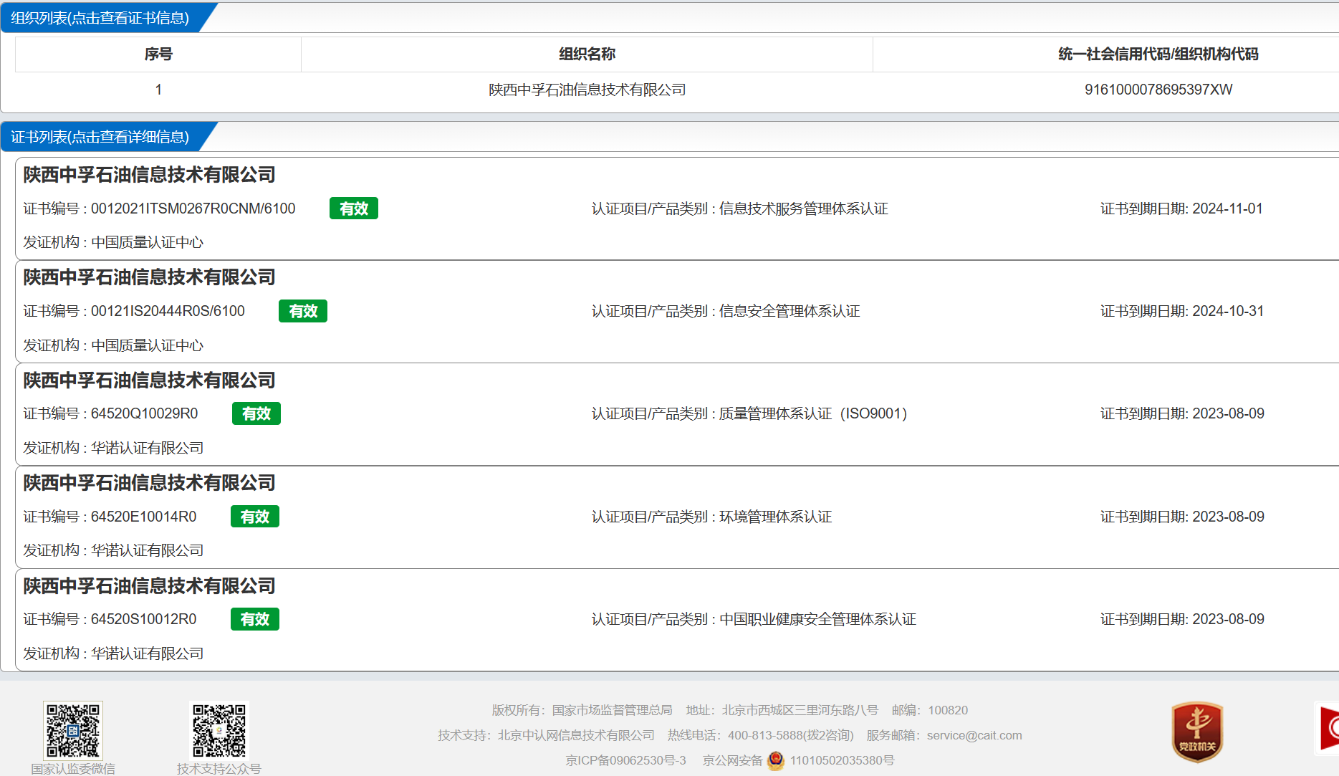Click expiry date 2024-11-01
Viewport: 1339px width, 776px height.
click(x=1227, y=209)
